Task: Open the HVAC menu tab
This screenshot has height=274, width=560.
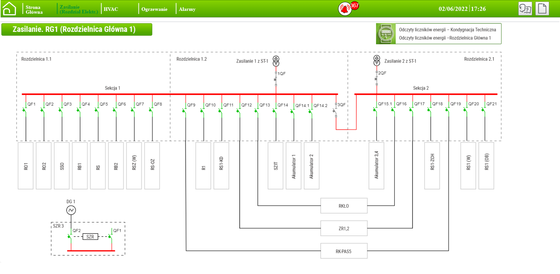Action: [111, 9]
